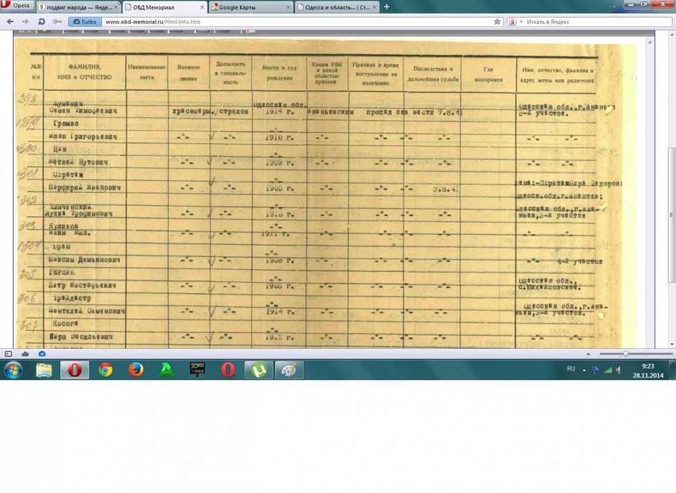Click the name 'Максим Демьянович' in the scan
Image resolution: width=676 pixels, height=493 pixels.
(84, 260)
